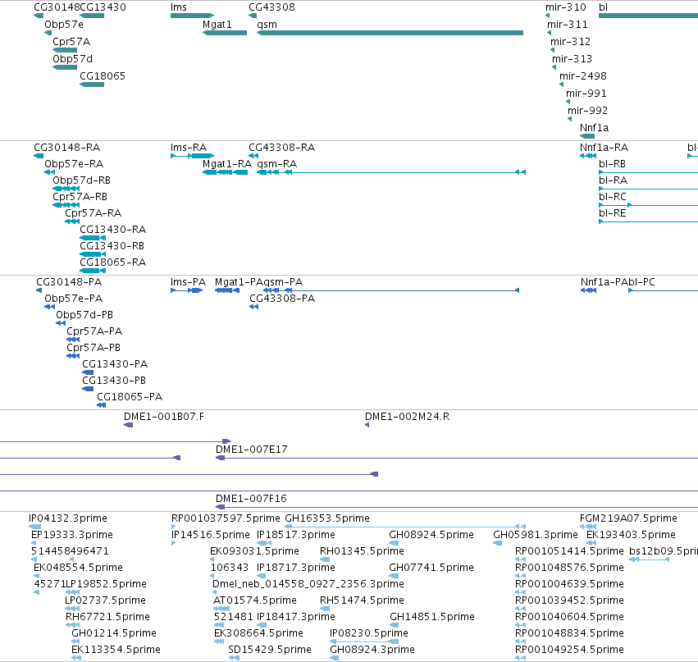Click the IP04132.3prime EST label
Image resolution: width=698 pixels, height=662 pixels.
click(x=67, y=518)
